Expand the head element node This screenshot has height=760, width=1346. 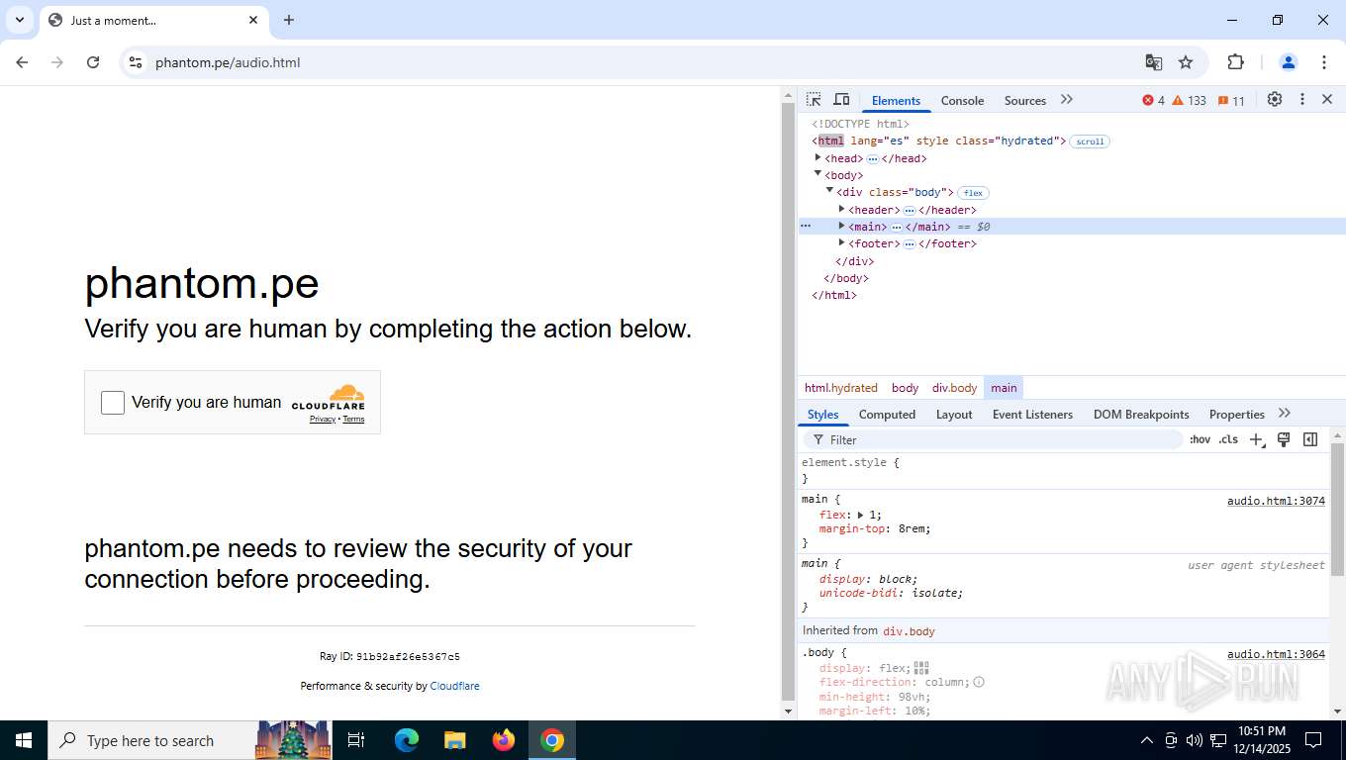[818, 157]
